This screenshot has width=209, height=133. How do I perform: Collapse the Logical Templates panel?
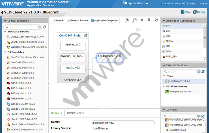click(x=5, y=21)
